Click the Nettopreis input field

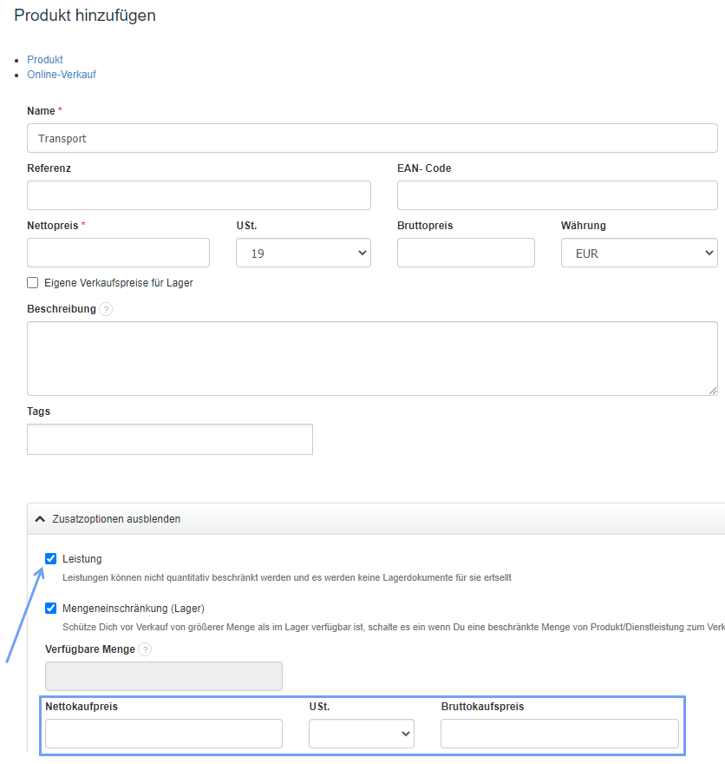(x=118, y=253)
